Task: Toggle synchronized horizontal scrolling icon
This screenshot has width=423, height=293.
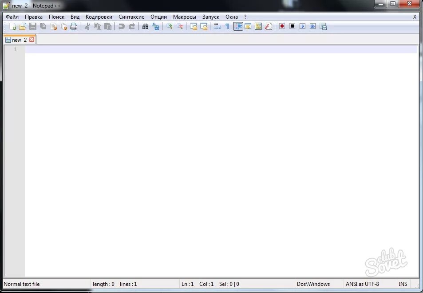Action: (x=204, y=26)
